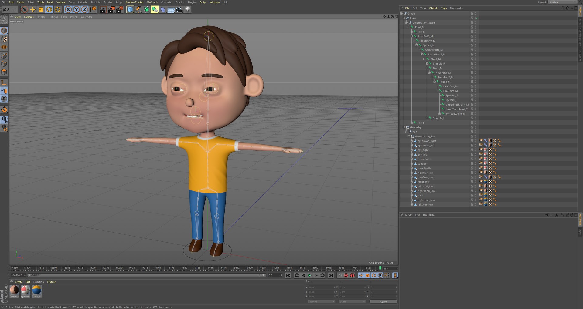
Task: Click Render View clapperboard icon
Action: [103, 10]
